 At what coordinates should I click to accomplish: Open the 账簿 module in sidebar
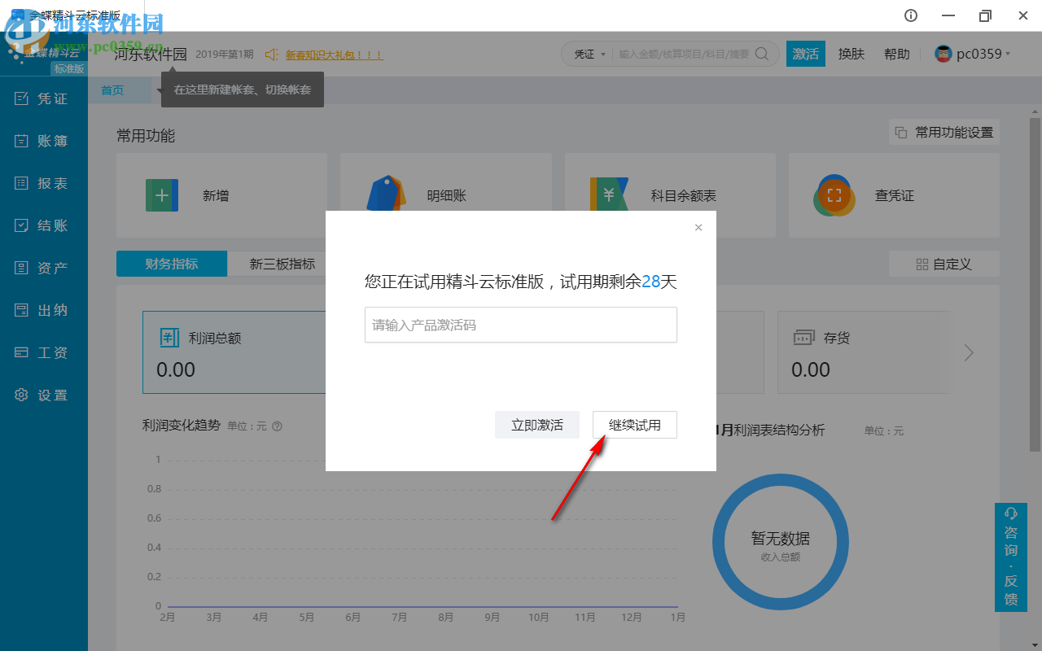coord(43,140)
